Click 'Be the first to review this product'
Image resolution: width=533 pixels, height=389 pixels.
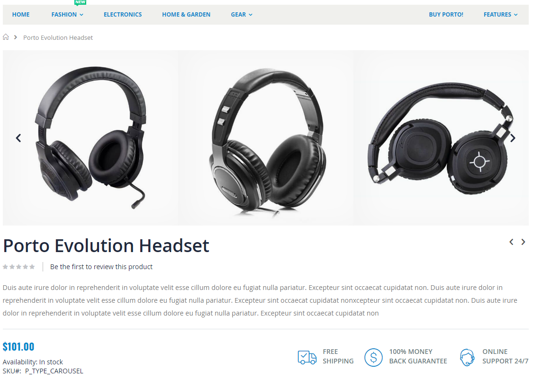click(101, 267)
